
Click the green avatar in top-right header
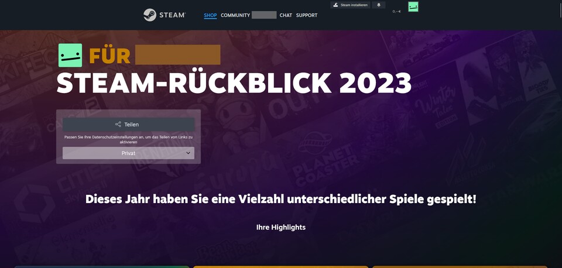413,6
